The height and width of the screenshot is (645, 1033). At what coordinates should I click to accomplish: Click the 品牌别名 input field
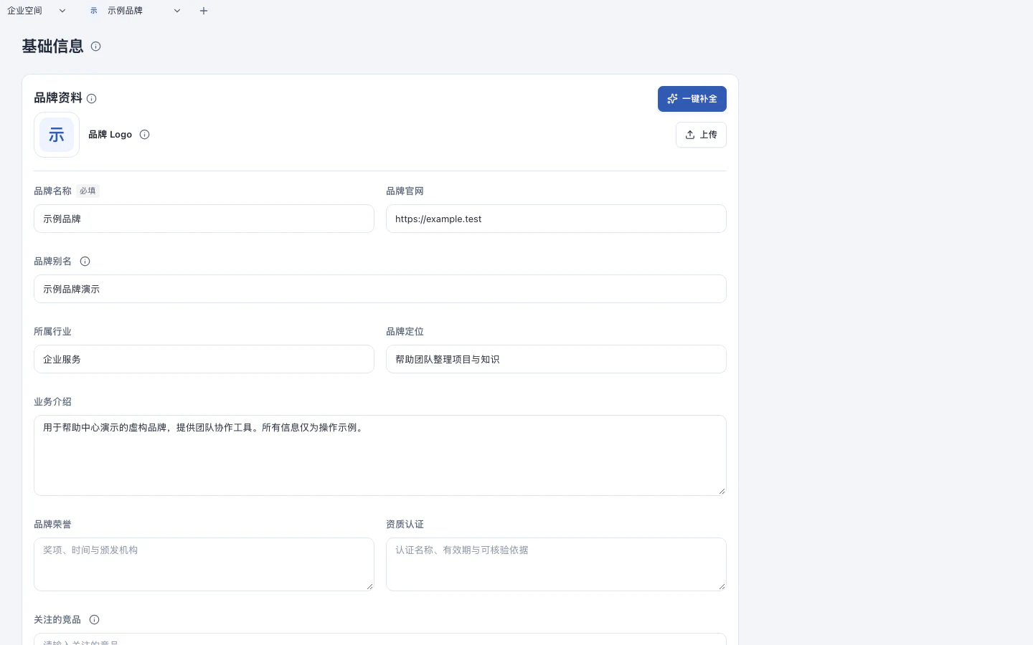(x=380, y=289)
